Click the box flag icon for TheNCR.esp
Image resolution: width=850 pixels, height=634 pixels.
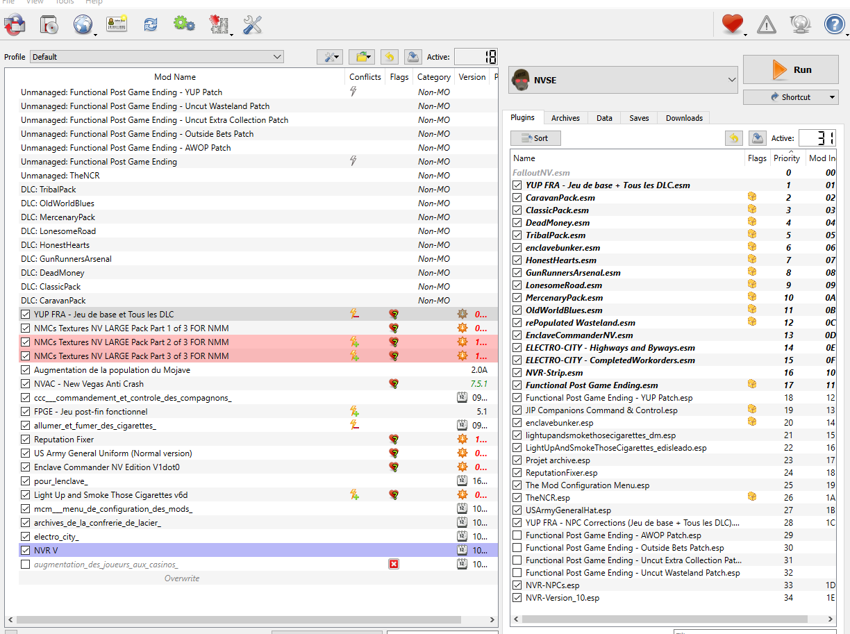coord(751,497)
